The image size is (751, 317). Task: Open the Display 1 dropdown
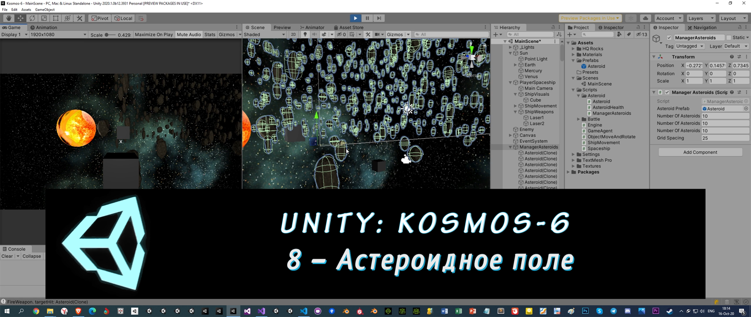[x=14, y=35]
